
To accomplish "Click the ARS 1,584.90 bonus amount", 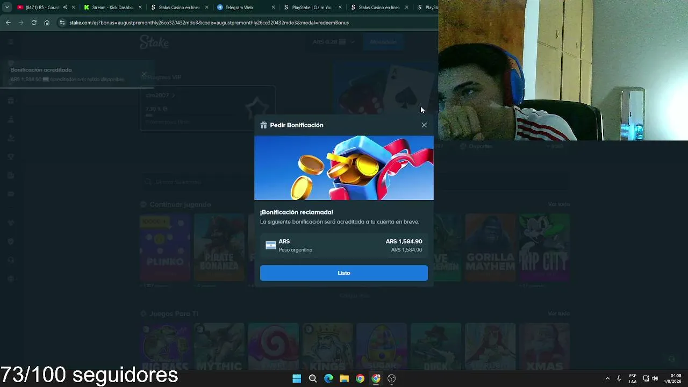I will [404, 241].
